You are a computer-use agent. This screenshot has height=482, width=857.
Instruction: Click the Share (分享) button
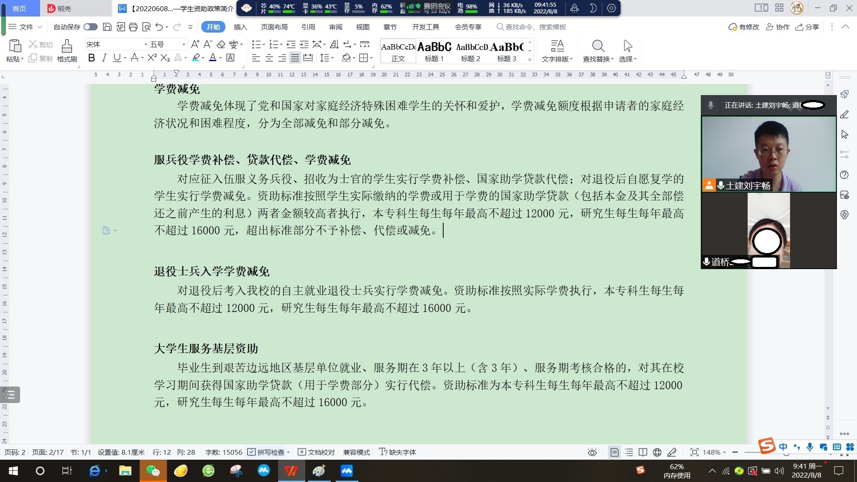coord(807,27)
